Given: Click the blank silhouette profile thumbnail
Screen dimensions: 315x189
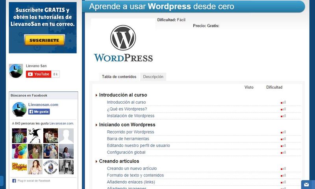Looking at the screenshot, I should click(x=66, y=136).
